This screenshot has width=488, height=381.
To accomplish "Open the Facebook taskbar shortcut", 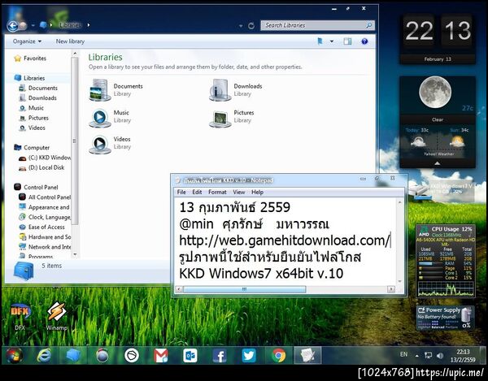I will coord(220,356).
